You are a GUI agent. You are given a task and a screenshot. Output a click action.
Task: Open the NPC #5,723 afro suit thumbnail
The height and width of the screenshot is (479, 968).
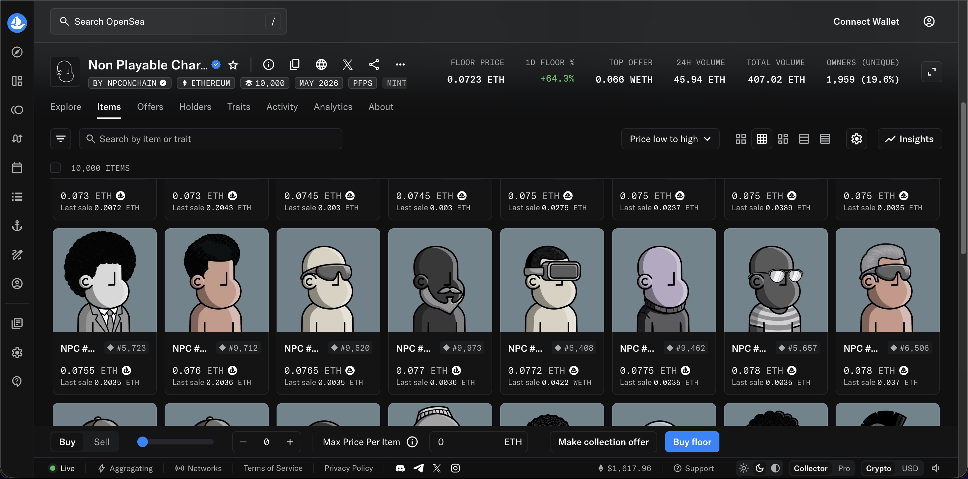click(104, 280)
